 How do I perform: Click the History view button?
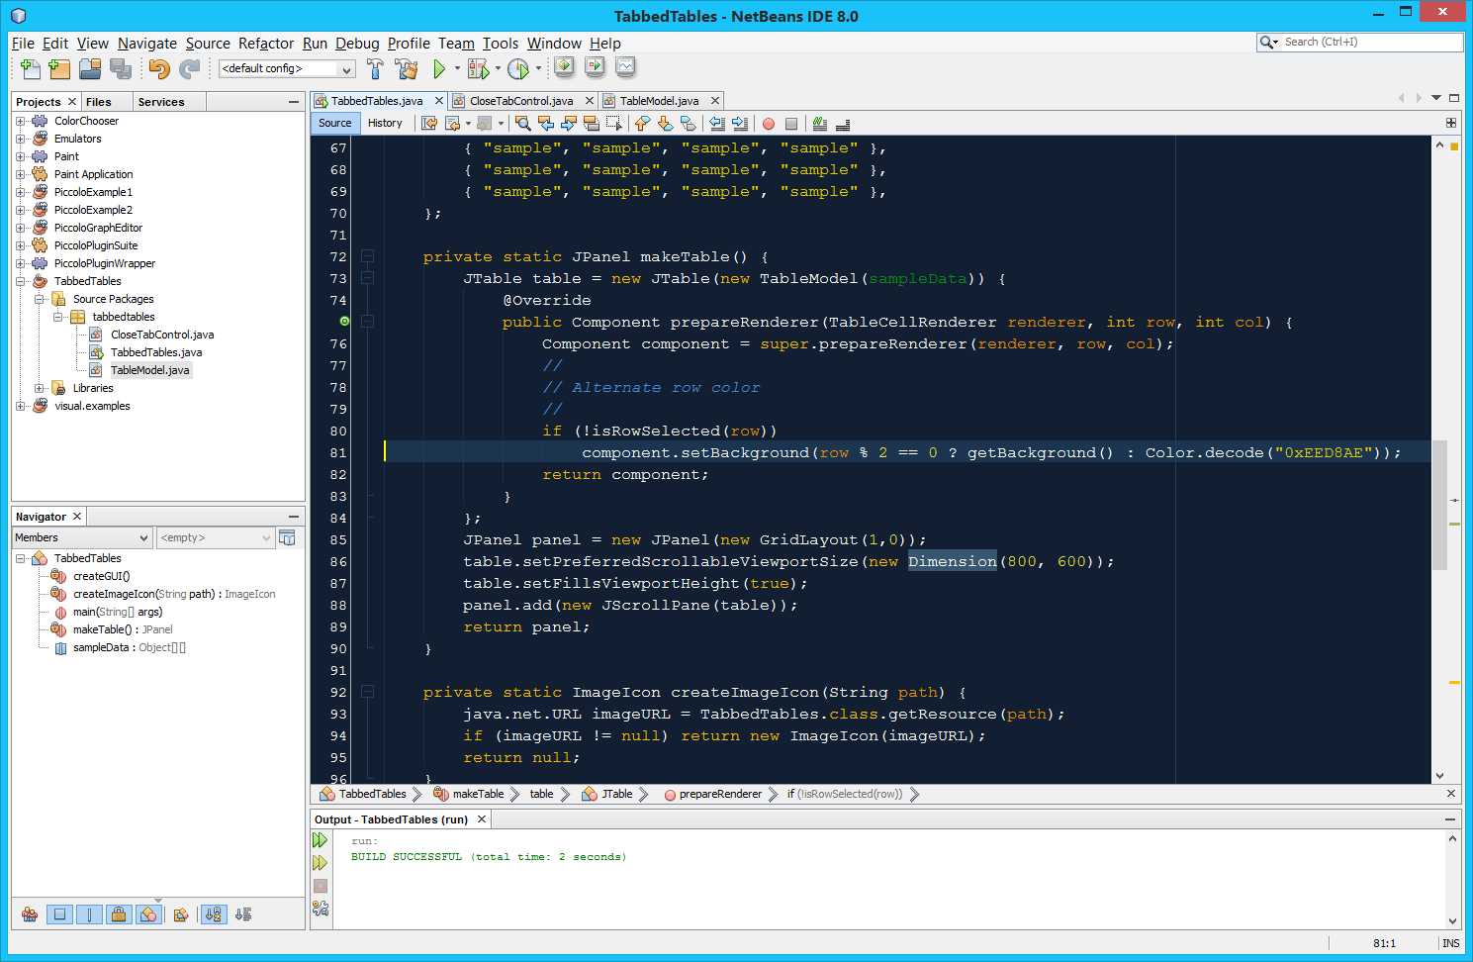[x=385, y=123]
